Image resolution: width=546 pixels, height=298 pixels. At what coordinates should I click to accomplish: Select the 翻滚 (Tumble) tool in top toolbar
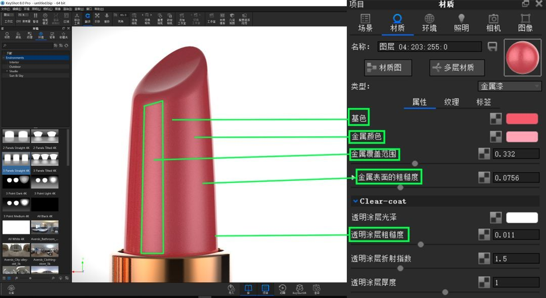click(x=87, y=18)
